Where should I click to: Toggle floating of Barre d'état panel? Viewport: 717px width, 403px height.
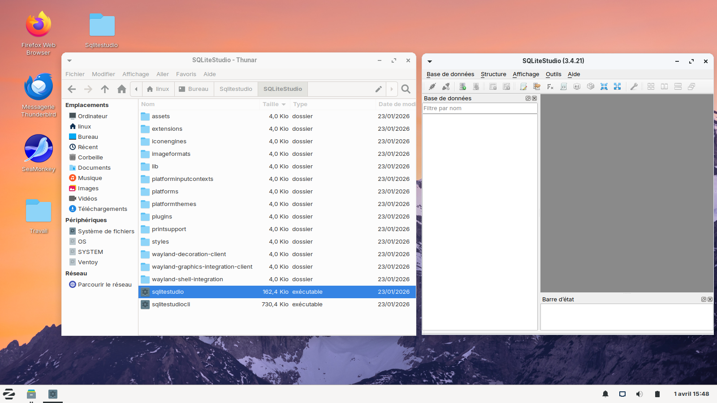click(704, 300)
